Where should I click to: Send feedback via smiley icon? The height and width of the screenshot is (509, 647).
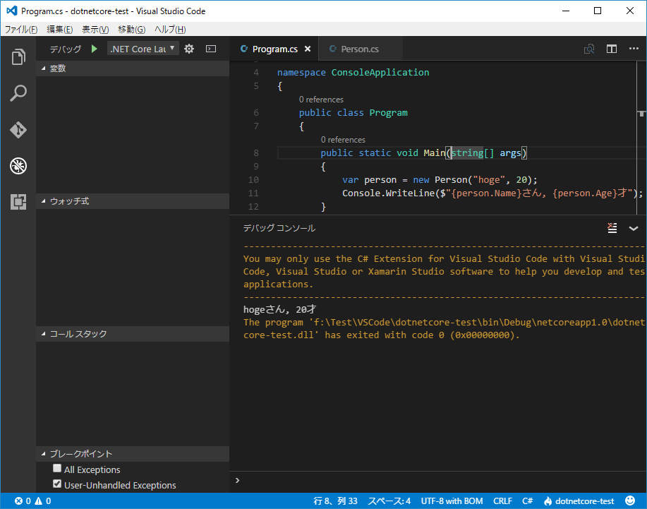630,501
